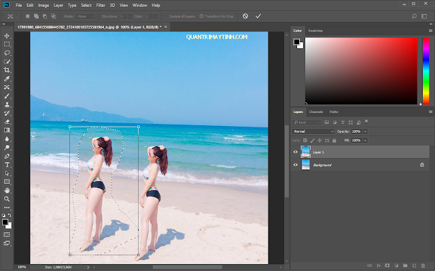
Task: Select the Crop tool
Action: coord(7,70)
